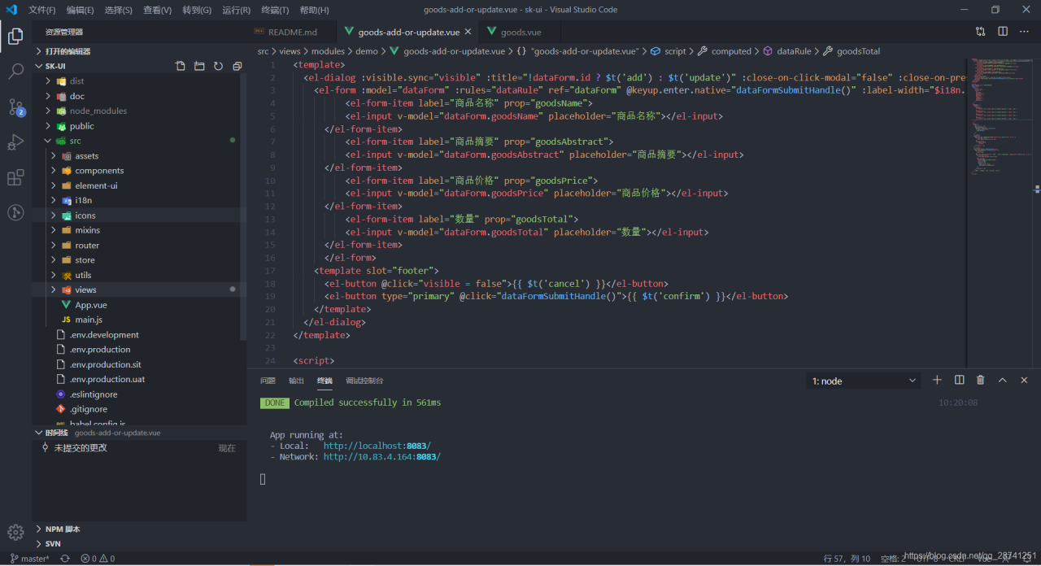Expand the SVN section

pos(140,543)
